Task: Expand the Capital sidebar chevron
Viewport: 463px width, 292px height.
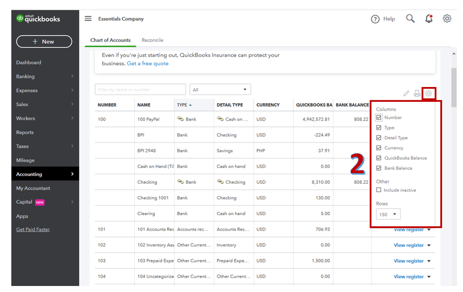Action: pos(72,202)
